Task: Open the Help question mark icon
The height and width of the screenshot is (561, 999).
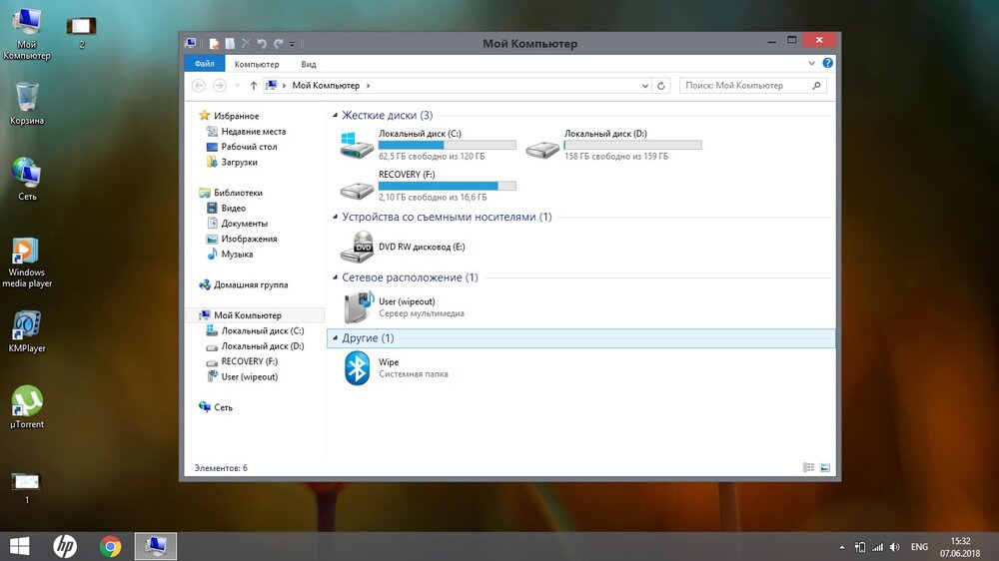Action: pos(828,64)
